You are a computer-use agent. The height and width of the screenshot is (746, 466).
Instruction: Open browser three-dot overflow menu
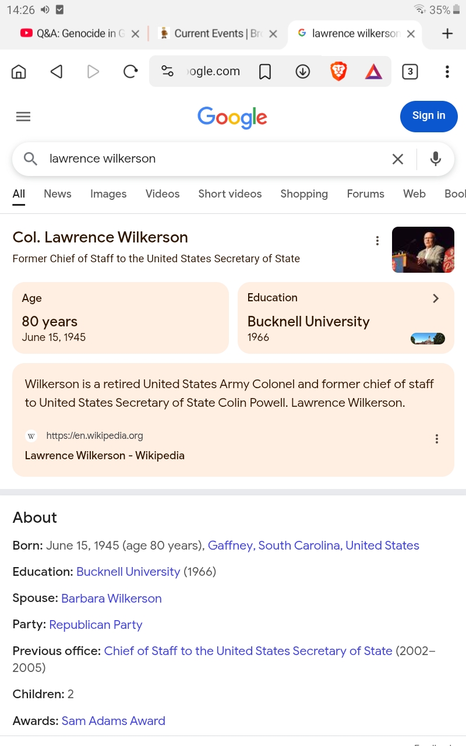click(x=447, y=72)
